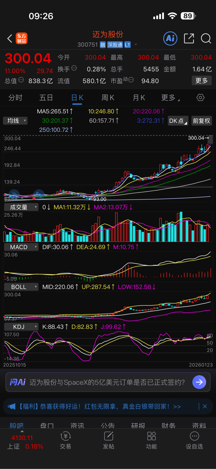This screenshot has height=469, width=216.
Task: Tap the 迈为股份 stock title
Action: click(x=108, y=34)
